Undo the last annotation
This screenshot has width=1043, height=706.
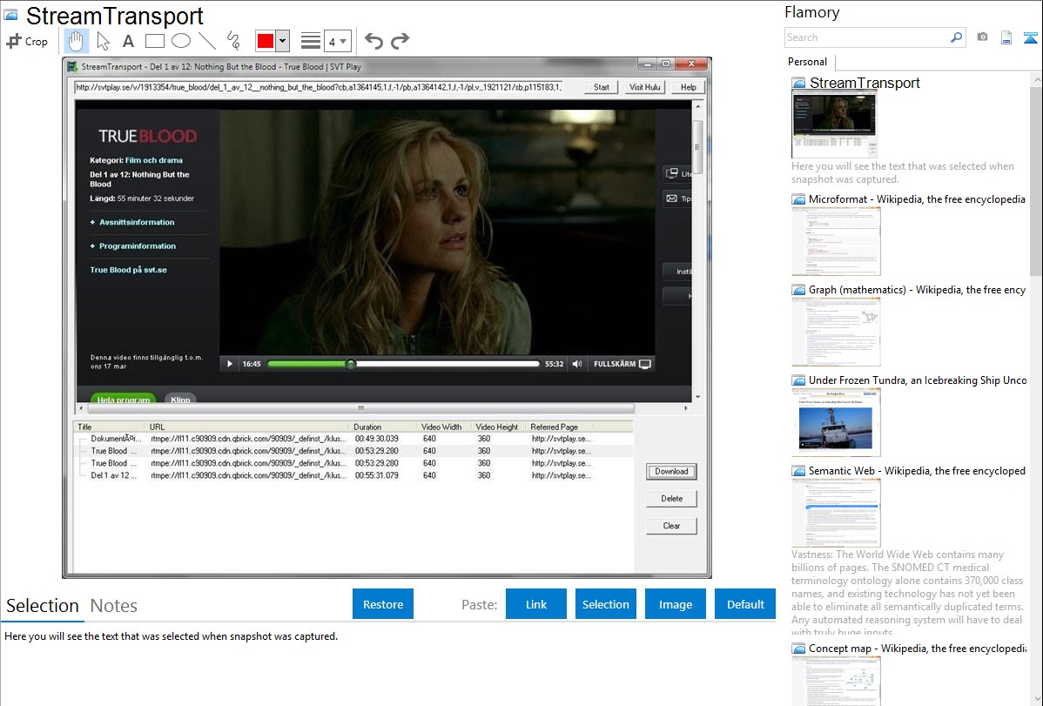coord(373,41)
